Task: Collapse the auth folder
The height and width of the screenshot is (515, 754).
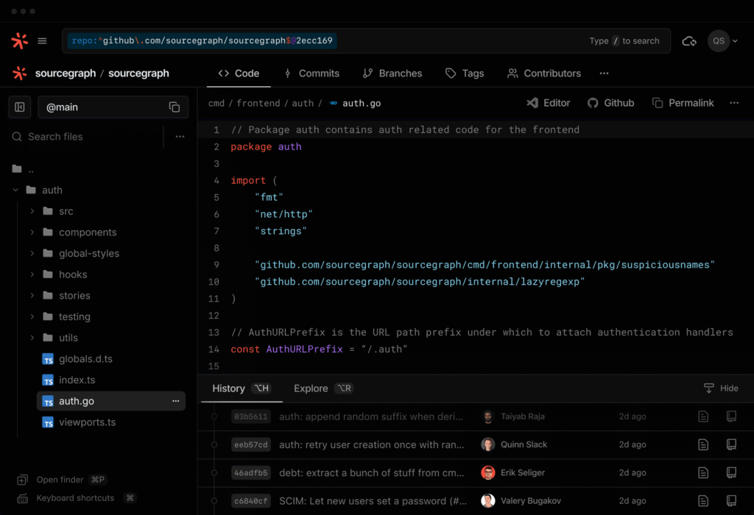Action: tap(16, 190)
